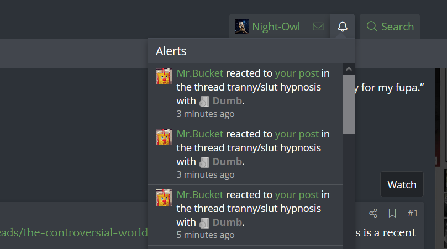
Task: Click Mr.Bucket avatar in second alert
Action: click(164, 137)
